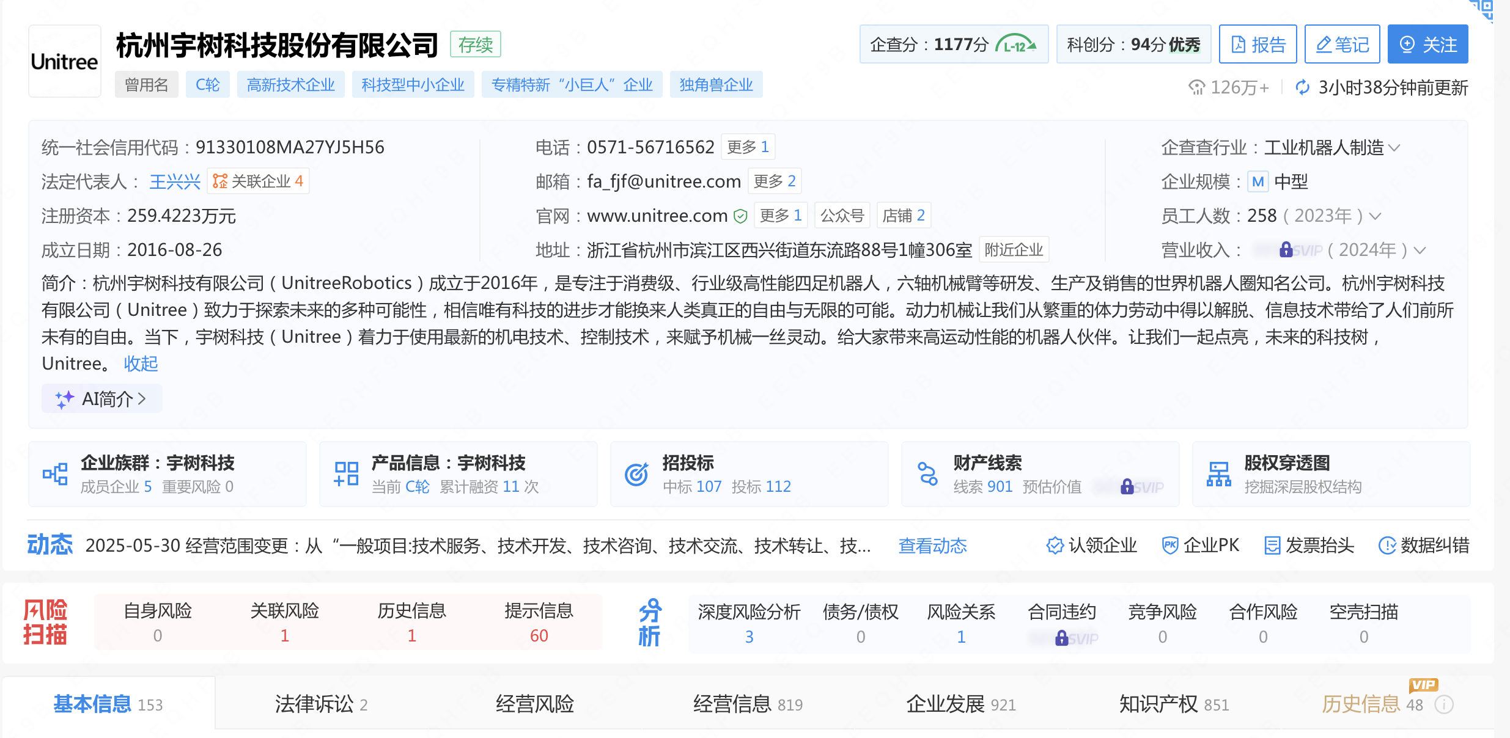Click 线索 901 count
The width and height of the screenshot is (1510, 738).
pos(983,487)
